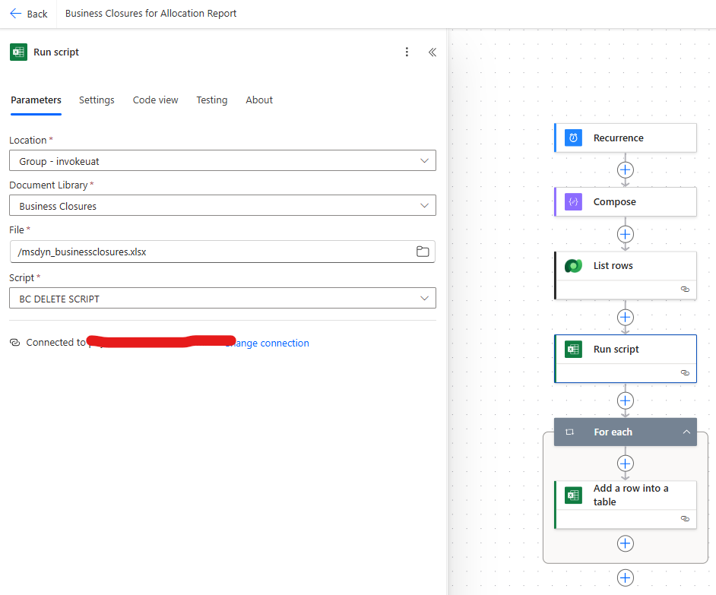The image size is (716, 595).
Task: Click the File path input field
Action: pos(213,252)
